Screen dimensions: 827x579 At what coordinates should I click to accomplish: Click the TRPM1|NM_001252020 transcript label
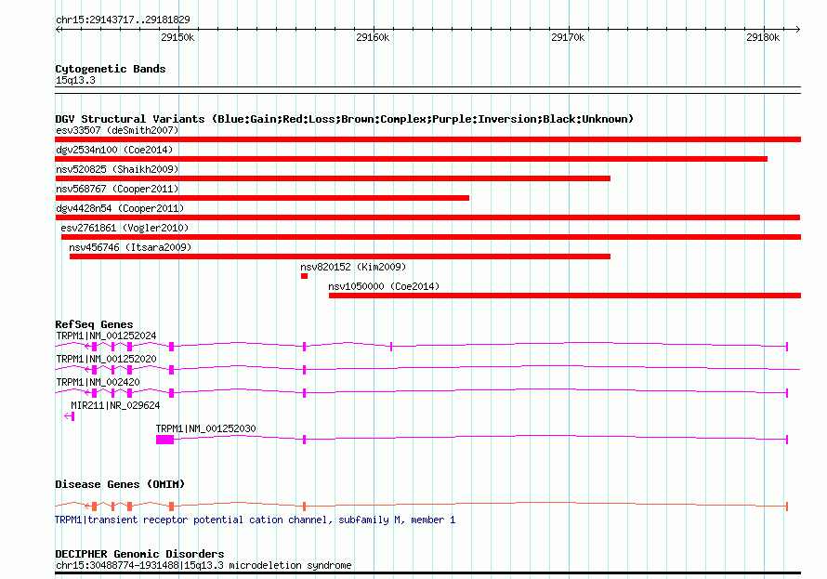pos(106,359)
